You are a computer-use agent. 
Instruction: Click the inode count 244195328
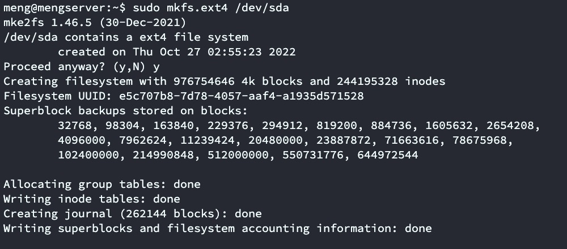[367, 81]
